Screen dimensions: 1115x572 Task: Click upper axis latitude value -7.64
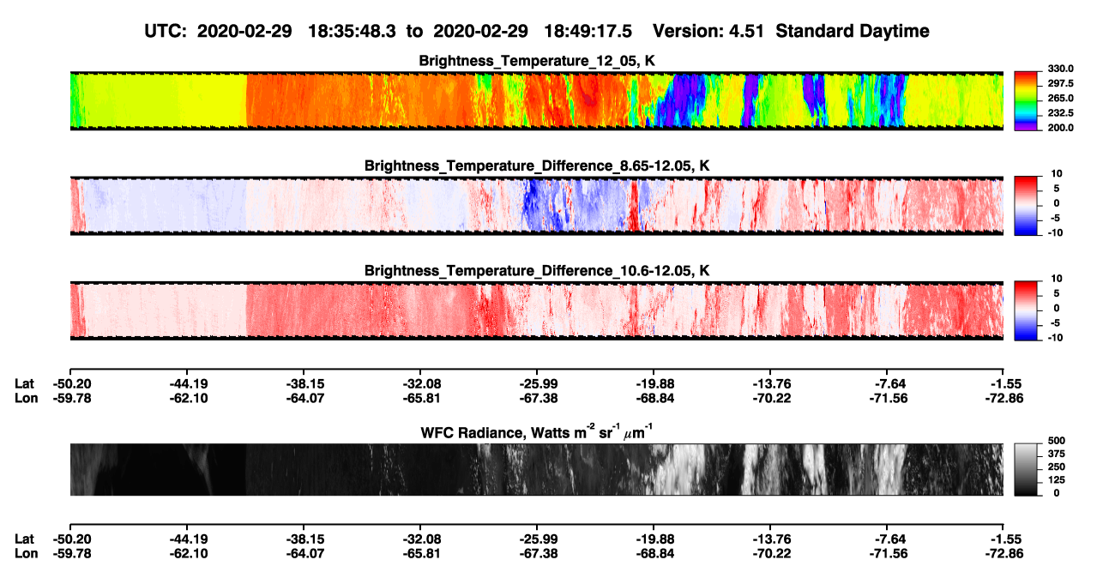click(890, 383)
